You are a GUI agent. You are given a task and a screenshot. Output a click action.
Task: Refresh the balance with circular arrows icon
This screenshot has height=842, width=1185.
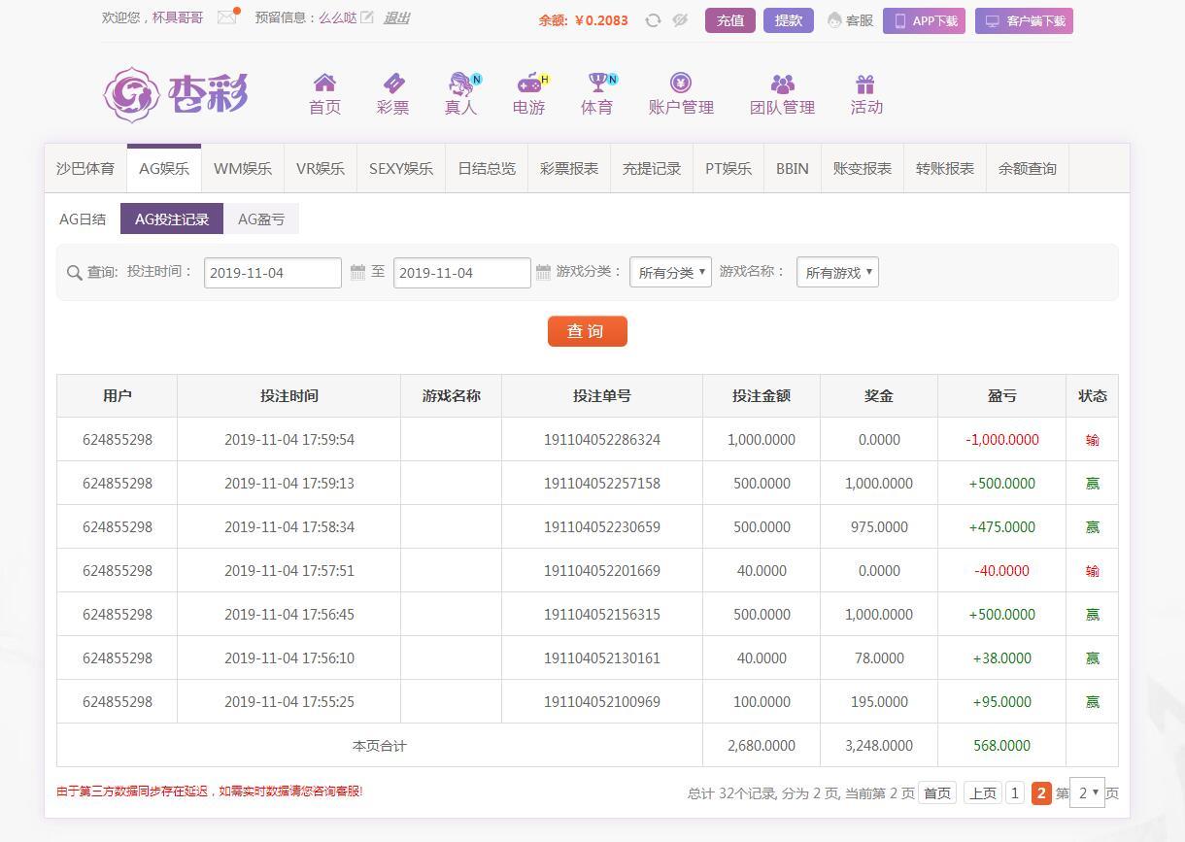[x=653, y=20]
